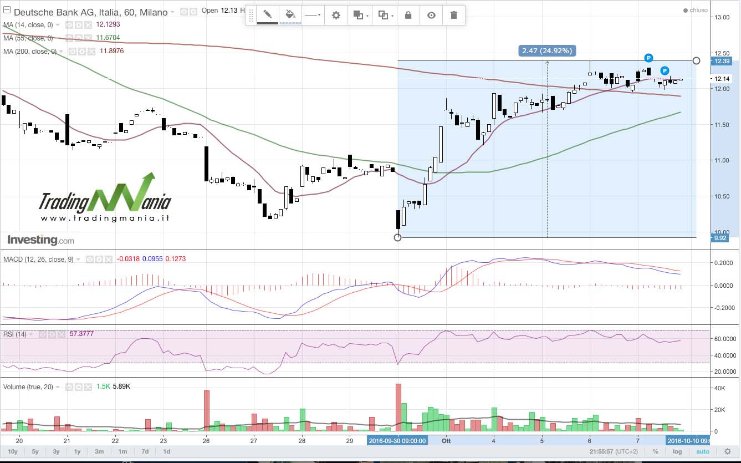The image size is (741, 463).
Task: Remove the MACD indicator
Action: coord(108,260)
